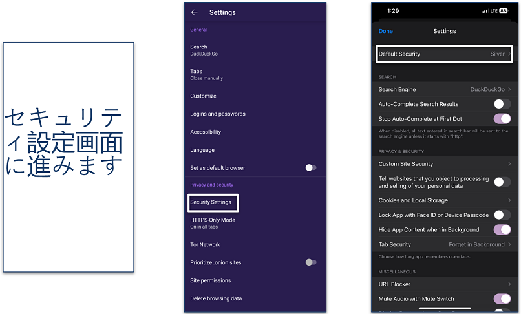Expand Default Security Silver chevron

pyautogui.click(x=508, y=54)
